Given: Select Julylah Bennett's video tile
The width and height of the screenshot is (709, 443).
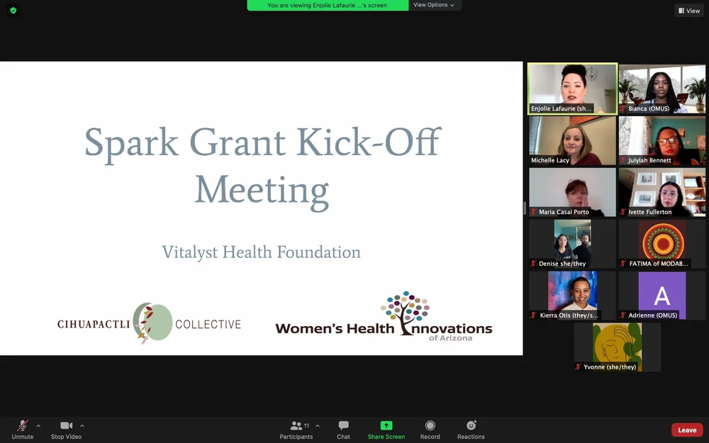Looking at the screenshot, I should 662,140.
